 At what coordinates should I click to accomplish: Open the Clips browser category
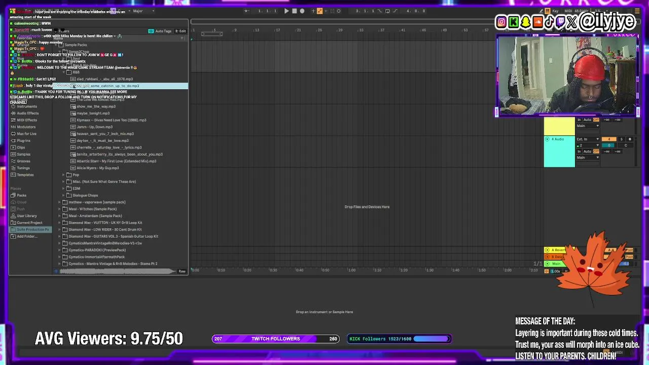(21, 148)
